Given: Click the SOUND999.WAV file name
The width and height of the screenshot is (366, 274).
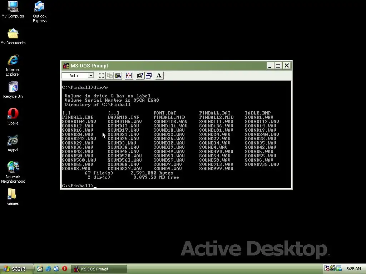Looking at the screenshot, I should pyautogui.click(x=216, y=169).
